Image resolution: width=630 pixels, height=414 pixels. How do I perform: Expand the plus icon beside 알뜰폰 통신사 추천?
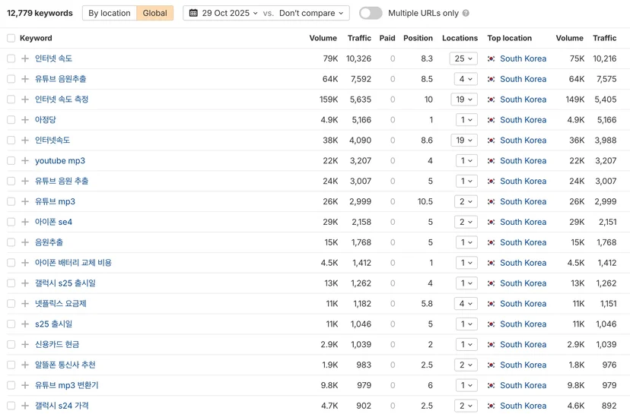(25, 365)
